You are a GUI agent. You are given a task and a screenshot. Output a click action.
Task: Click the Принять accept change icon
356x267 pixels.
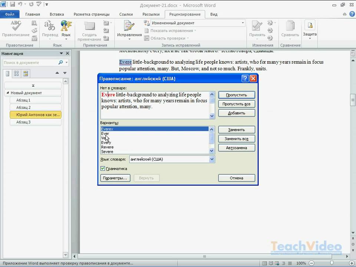[x=257, y=26]
